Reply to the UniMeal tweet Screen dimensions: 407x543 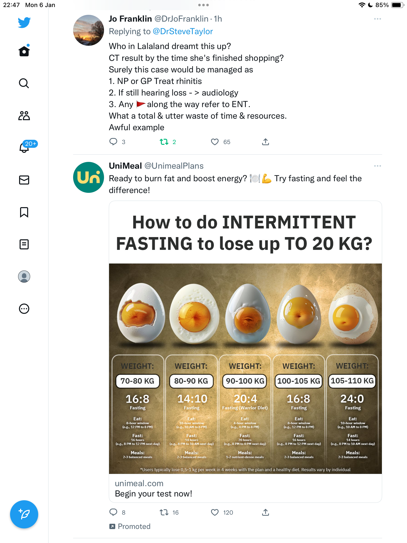tap(113, 512)
